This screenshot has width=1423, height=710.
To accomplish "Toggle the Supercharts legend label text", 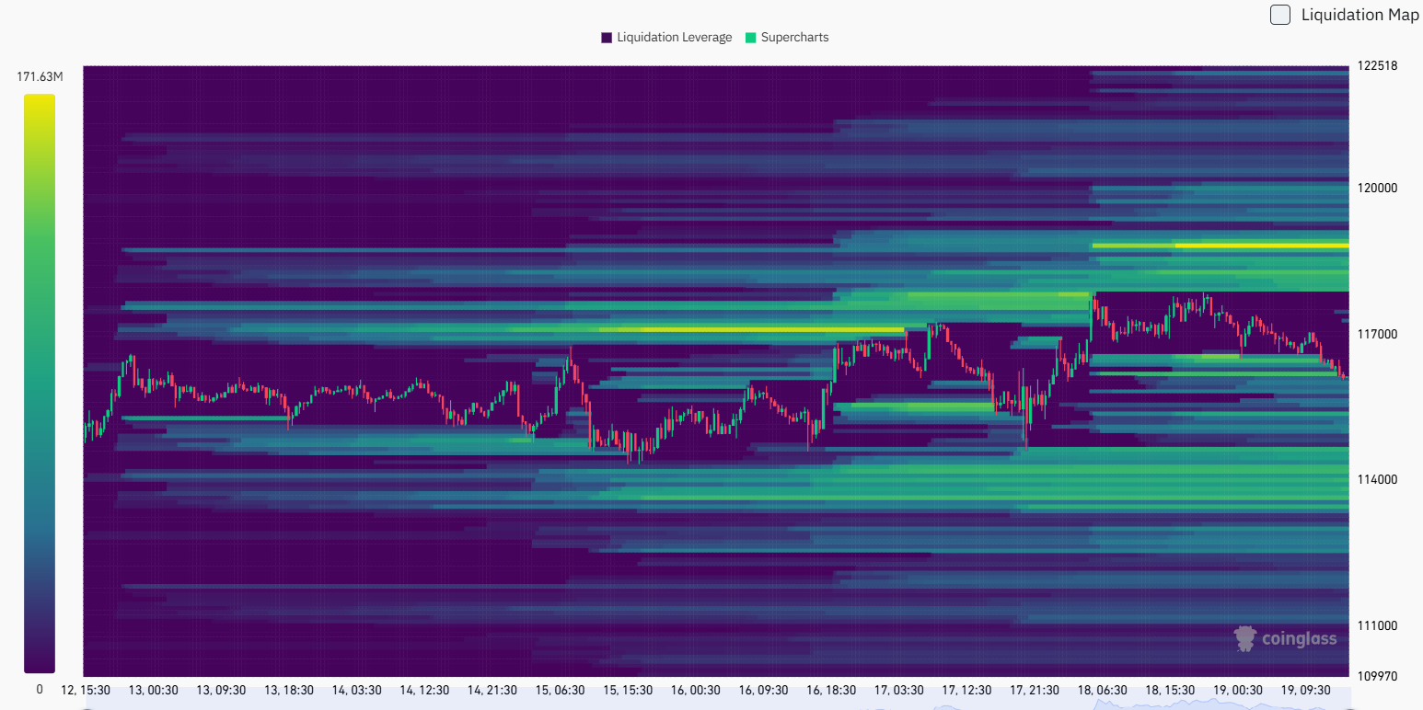I will (x=794, y=38).
